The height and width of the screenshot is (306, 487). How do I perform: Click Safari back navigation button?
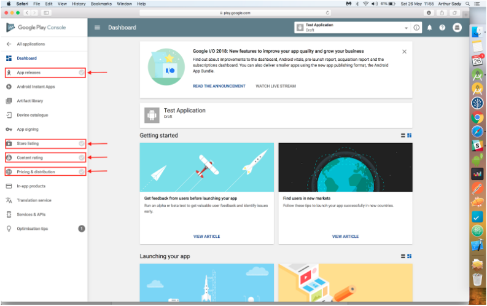tap(28, 13)
